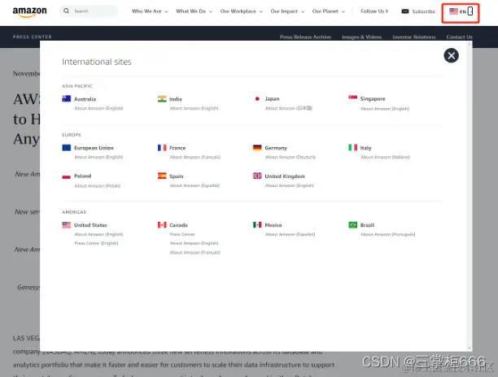Open Press Release Archive
Viewport: 498px width, 377px height.
pyautogui.click(x=305, y=37)
